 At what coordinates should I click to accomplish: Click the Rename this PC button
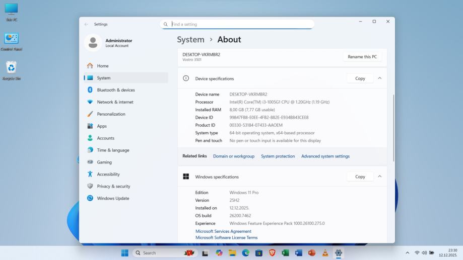(362, 57)
